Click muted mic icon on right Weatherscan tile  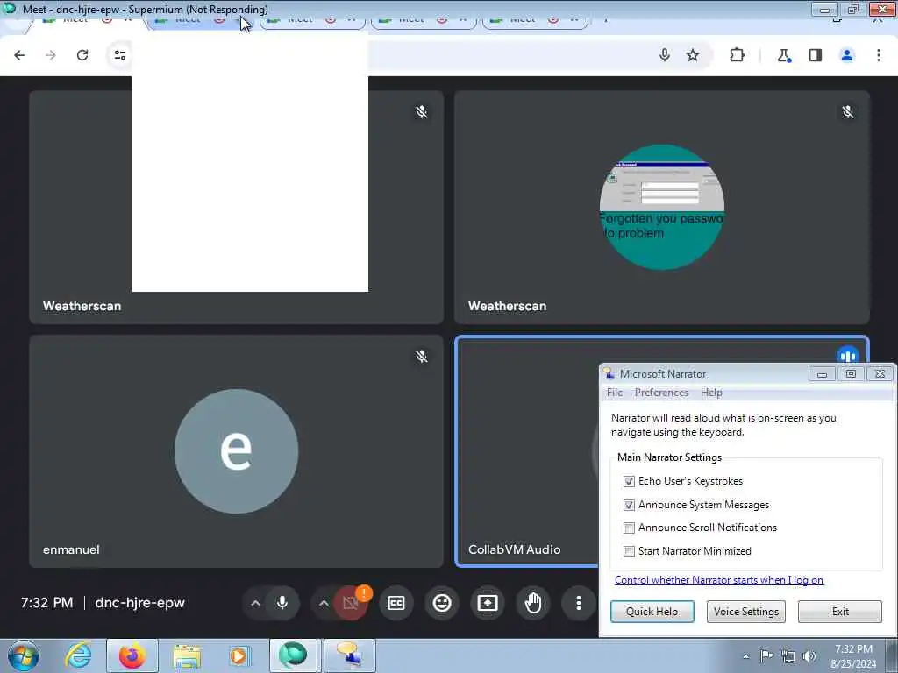848,111
